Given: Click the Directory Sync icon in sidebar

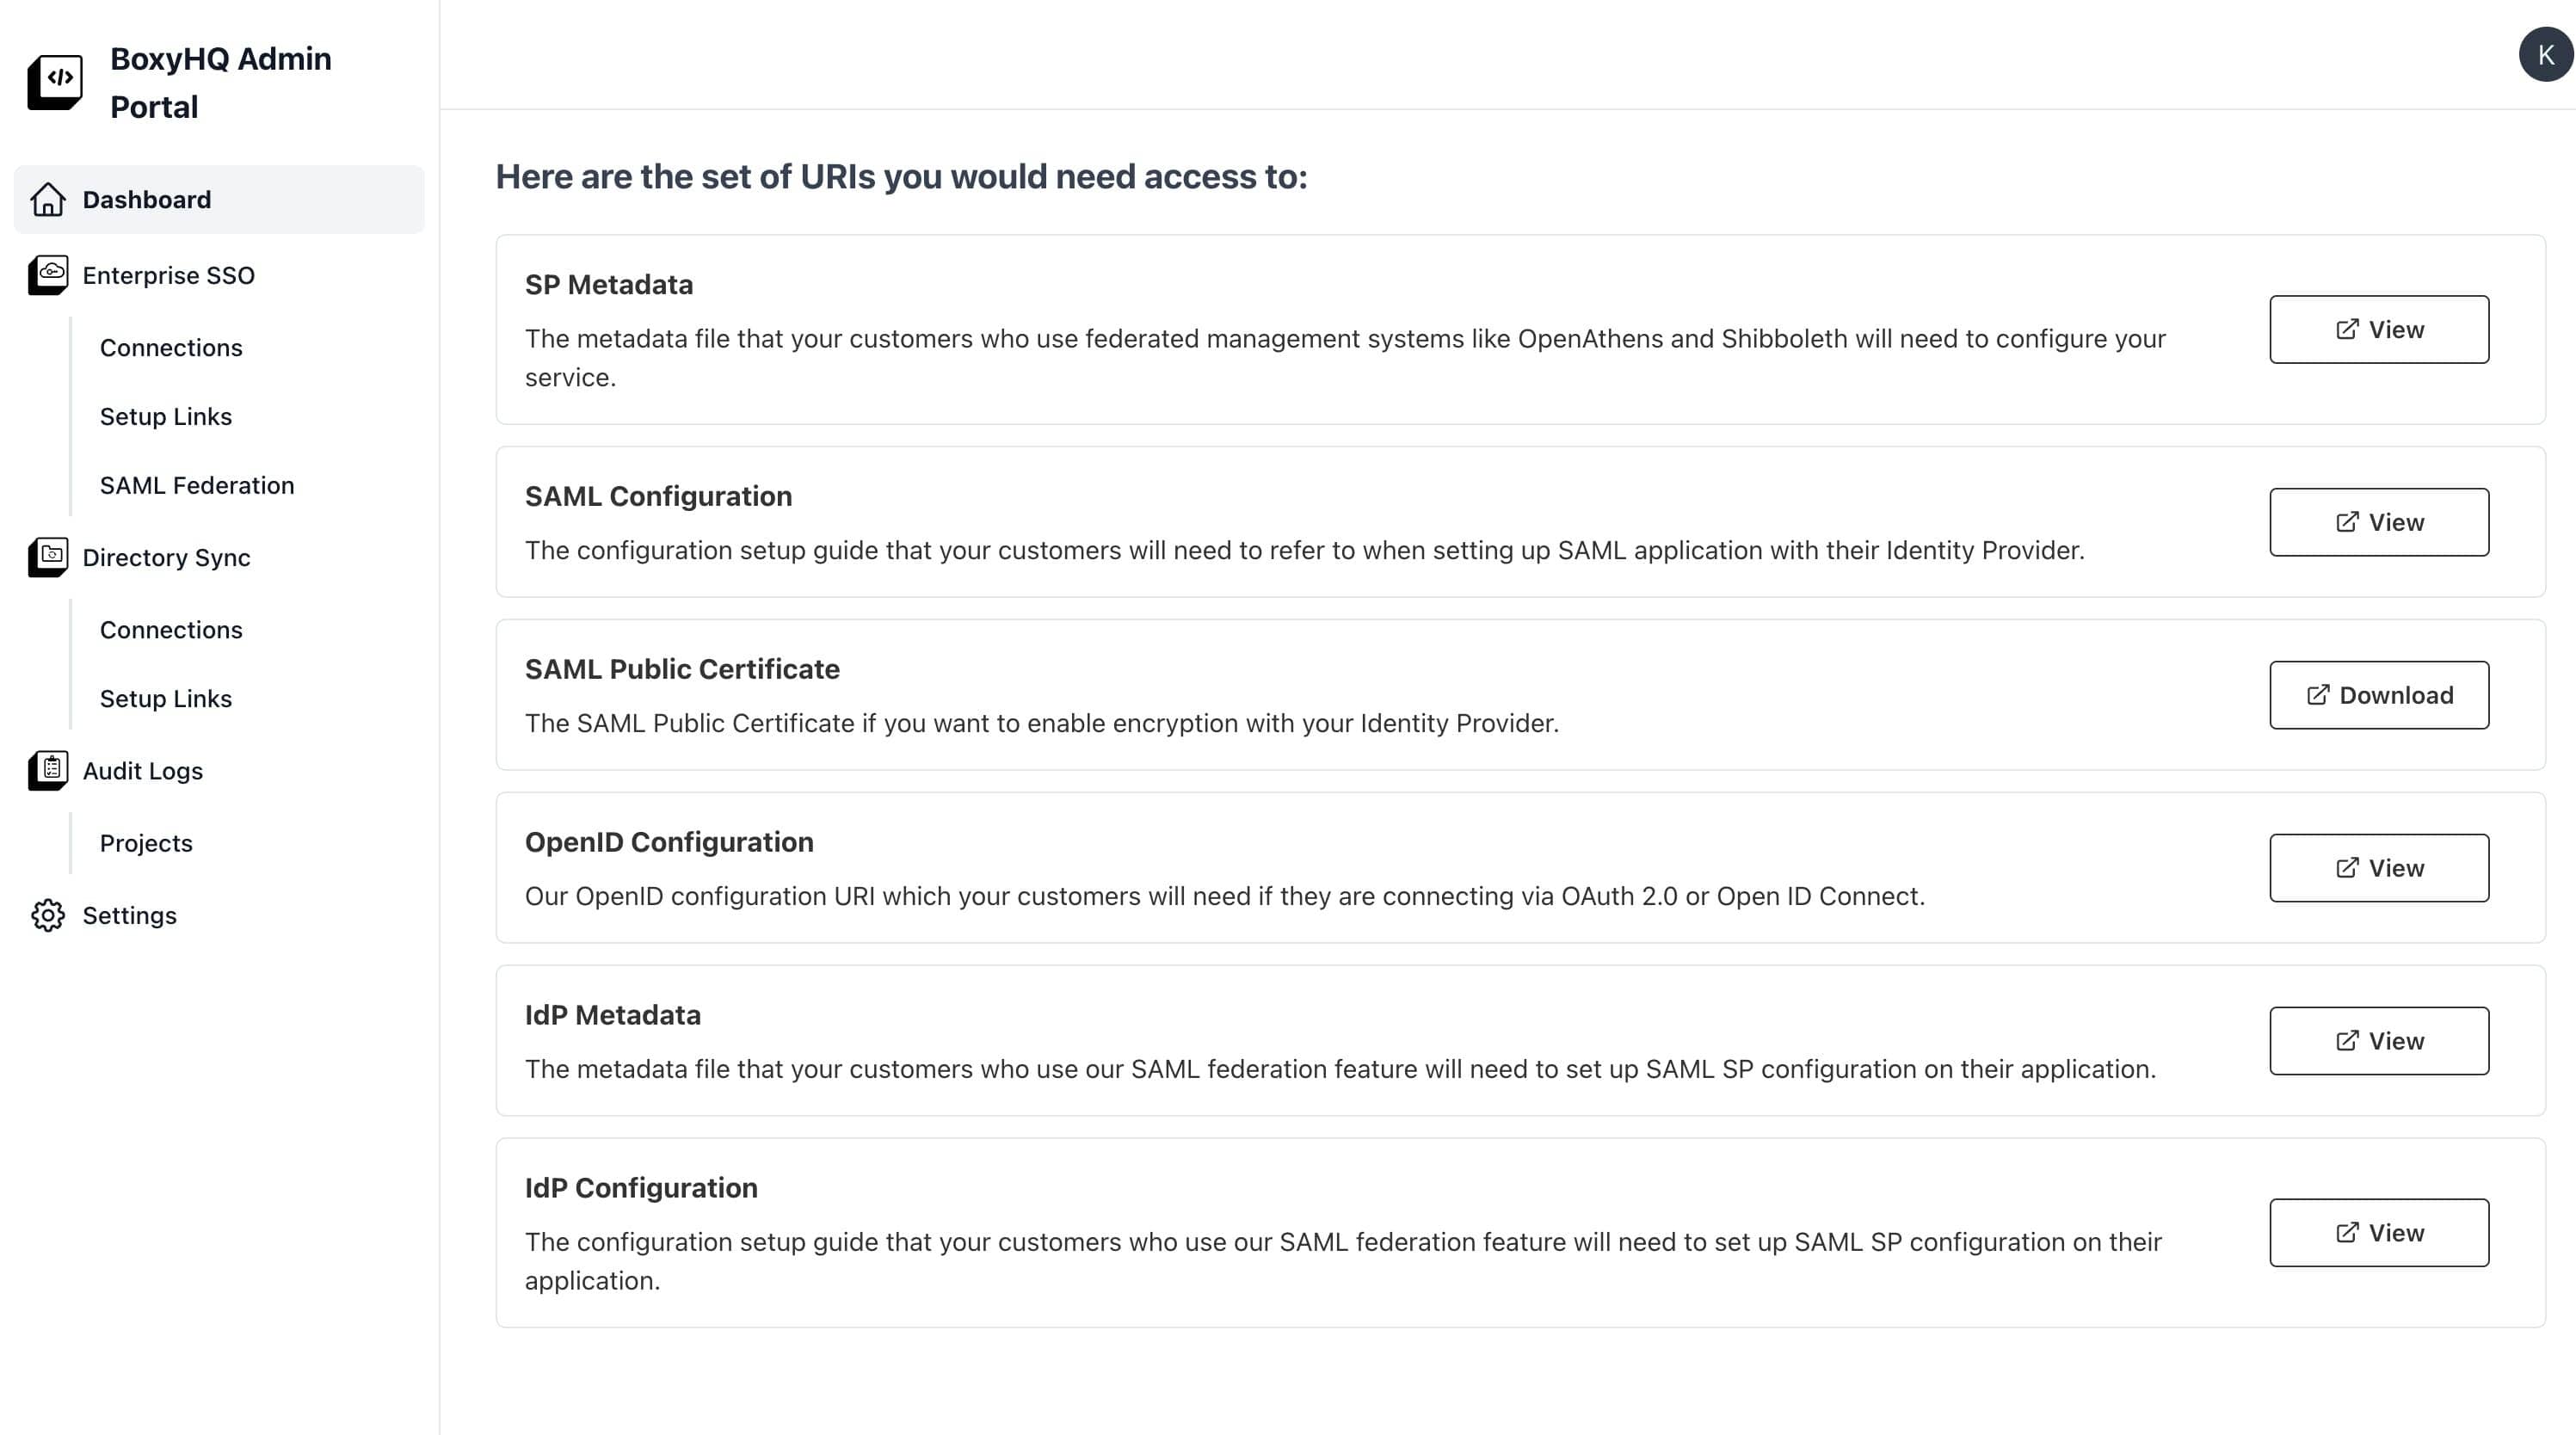Looking at the screenshot, I should pos(48,557).
